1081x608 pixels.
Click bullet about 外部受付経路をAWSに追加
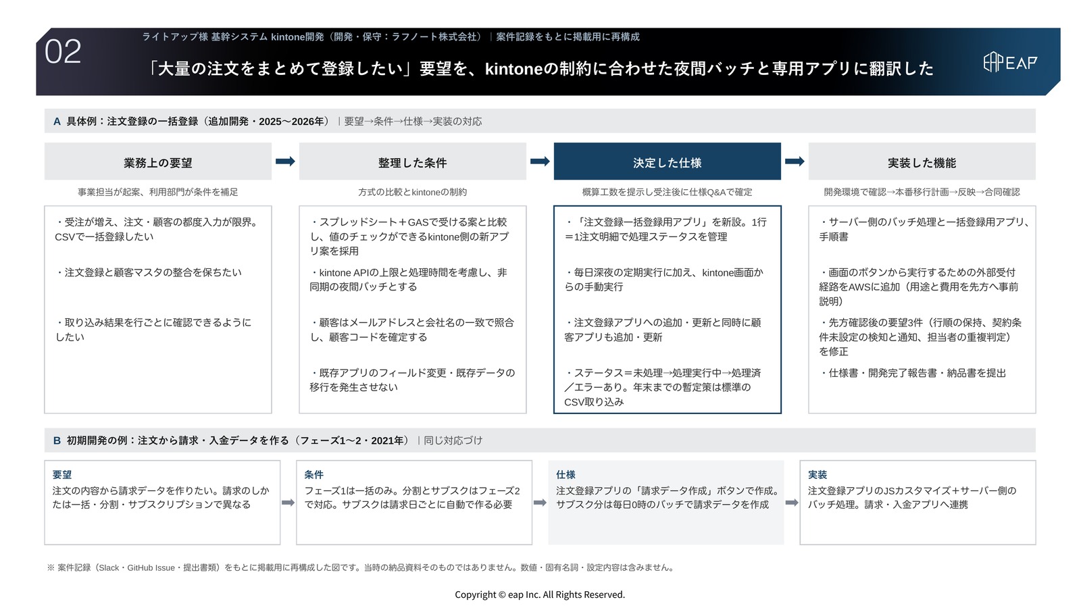click(919, 287)
